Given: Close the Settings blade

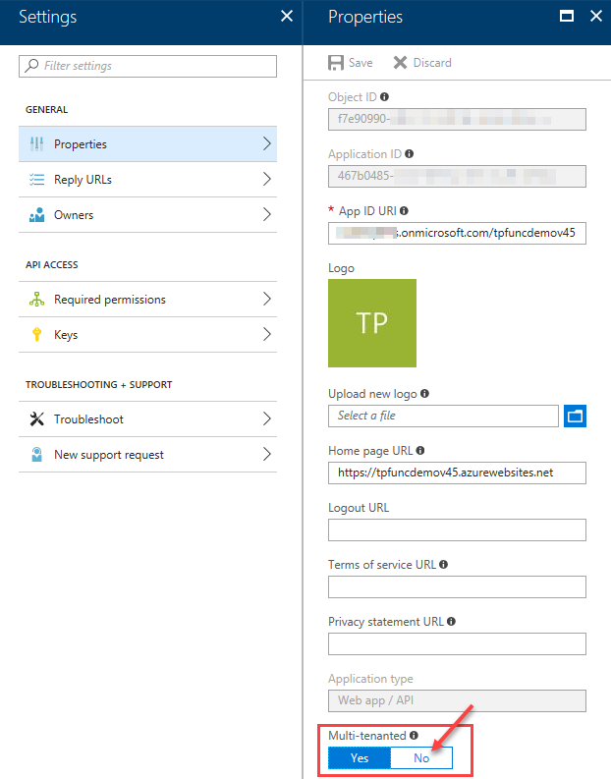Looking at the screenshot, I should (287, 17).
